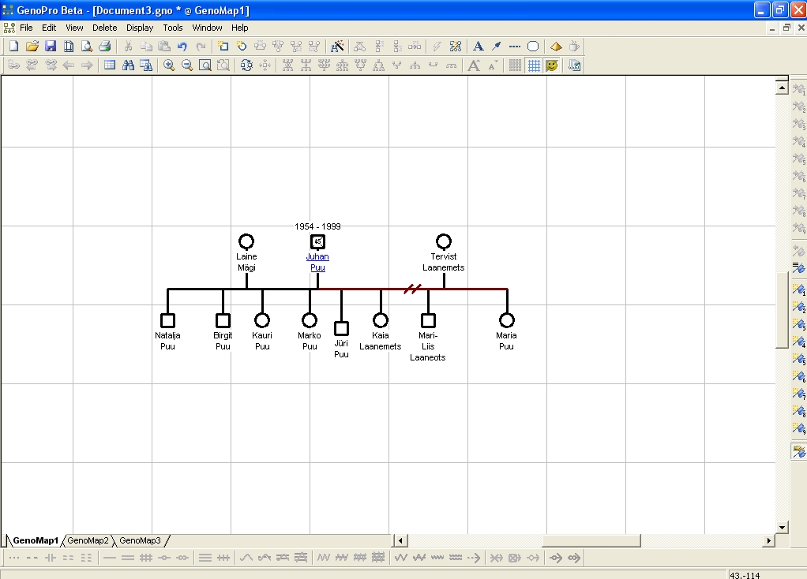Select the rounded shape drawing tool
The image size is (807, 579).
pyautogui.click(x=533, y=47)
